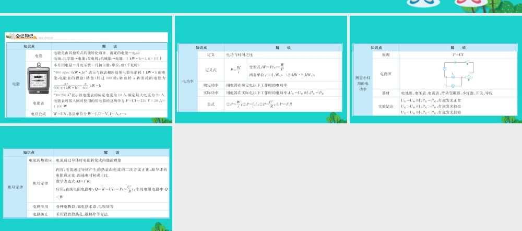Image resolution: width=522 pixels, height=231 pixels.
Task: Select the 额定功率 cell
Action: 211,85
